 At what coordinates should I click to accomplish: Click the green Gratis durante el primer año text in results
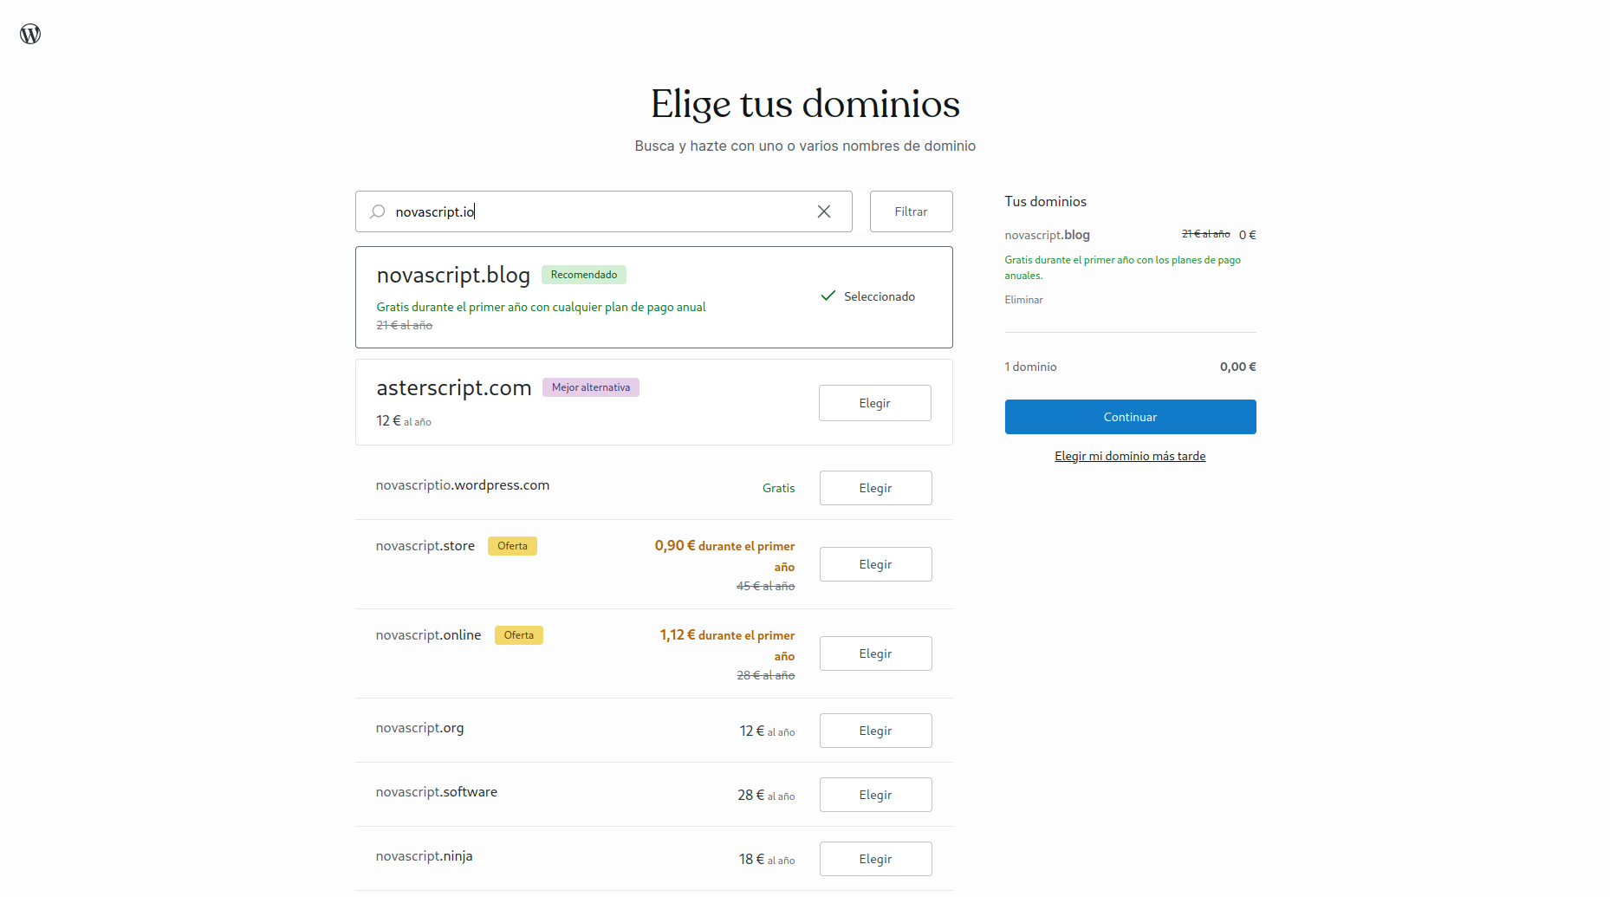tap(541, 307)
